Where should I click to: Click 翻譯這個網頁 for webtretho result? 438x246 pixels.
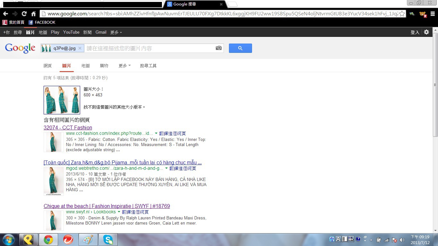(x=183, y=168)
